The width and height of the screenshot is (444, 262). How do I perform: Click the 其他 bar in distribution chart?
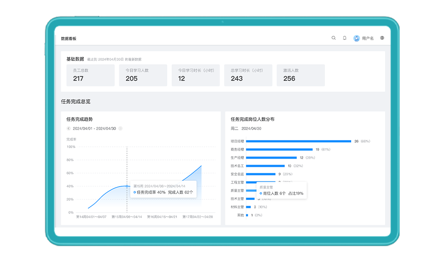247,215
